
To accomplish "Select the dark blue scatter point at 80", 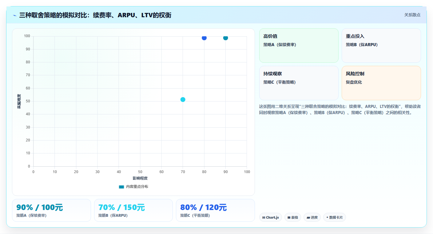I will coord(204,38).
